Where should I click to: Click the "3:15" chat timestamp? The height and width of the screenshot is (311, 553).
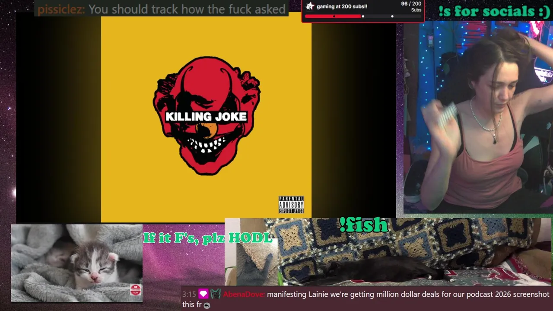pyautogui.click(x=189, y=295)
